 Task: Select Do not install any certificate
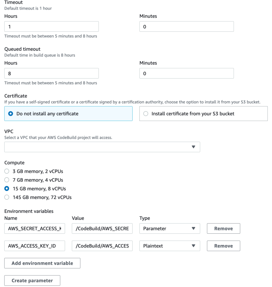(x=11, y=114)
